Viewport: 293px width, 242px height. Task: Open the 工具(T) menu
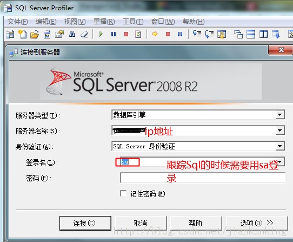coord(133,22)
